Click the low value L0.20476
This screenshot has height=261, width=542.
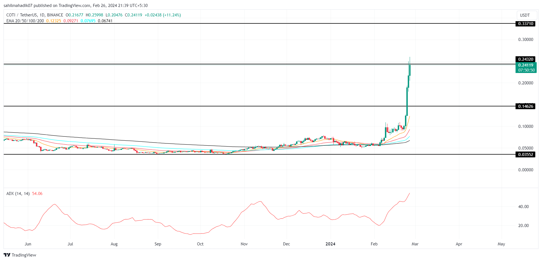pos(114,15)
